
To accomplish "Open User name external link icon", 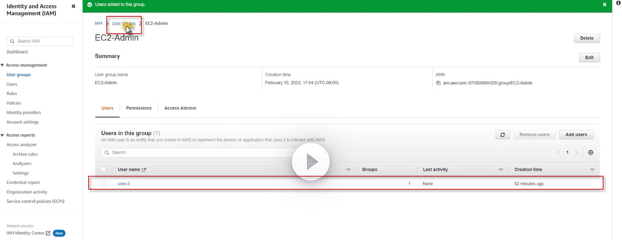I will coord(144,170).
